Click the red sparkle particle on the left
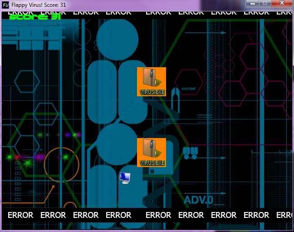This screenshot has height=232, width=294. point(17,157)
